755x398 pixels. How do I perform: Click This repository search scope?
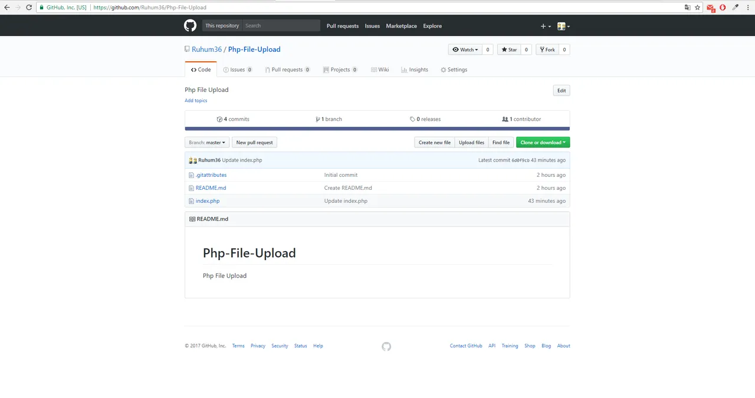(x=222, y=25)
